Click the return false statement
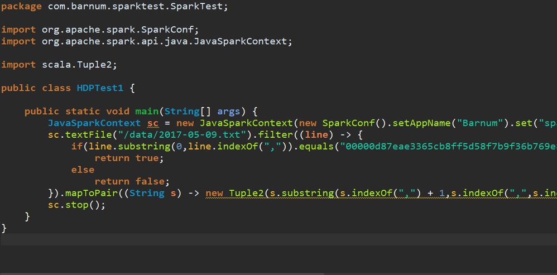 click(x=132, y=182)
